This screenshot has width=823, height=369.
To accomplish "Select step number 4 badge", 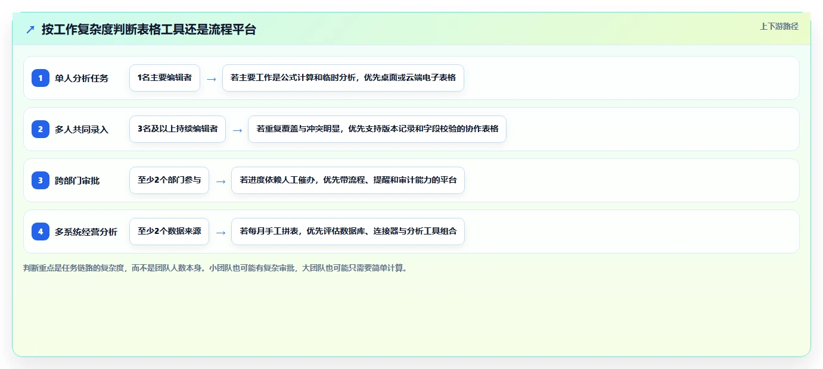I will (41, 232).
